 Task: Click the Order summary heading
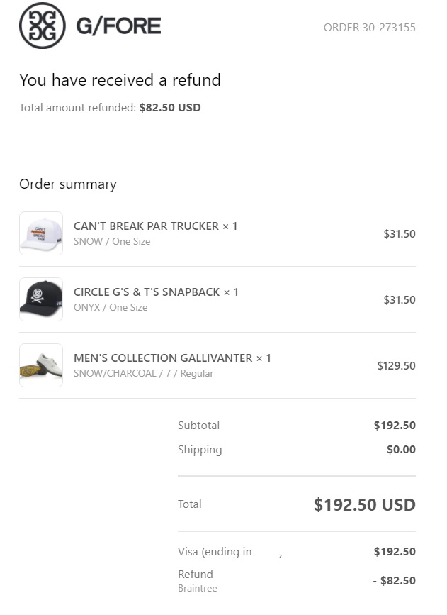(67, 184)
